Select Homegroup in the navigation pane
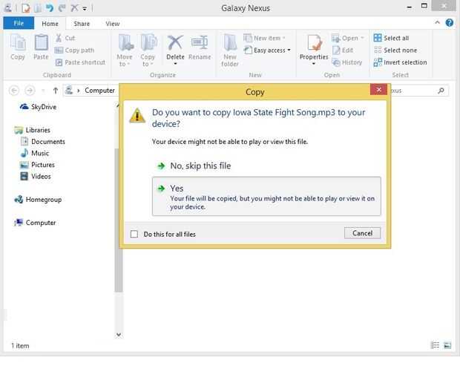 (38, 200)
